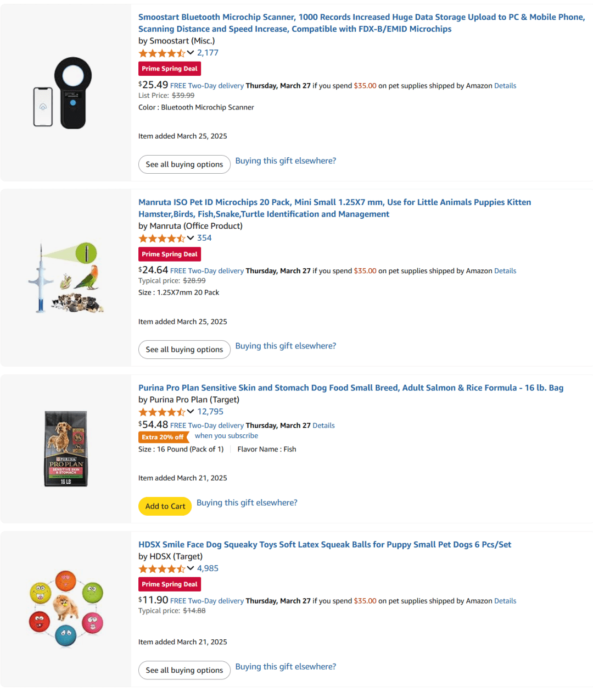This screenshot has width=593, height=691.
Task: See all buying options for Manruta microchips
Action: pyautogui.click(x=184, y=350)
